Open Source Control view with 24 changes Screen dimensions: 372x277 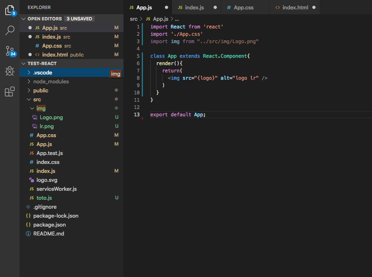tap(11, 51)
